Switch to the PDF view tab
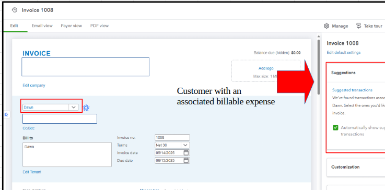This screenshot has height=190, width=385. tap(99, 26)
